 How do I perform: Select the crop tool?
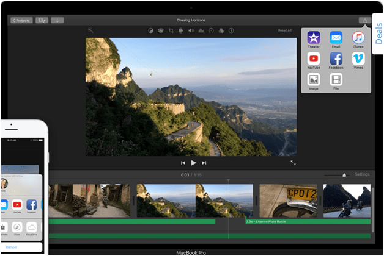pos(171,30)
